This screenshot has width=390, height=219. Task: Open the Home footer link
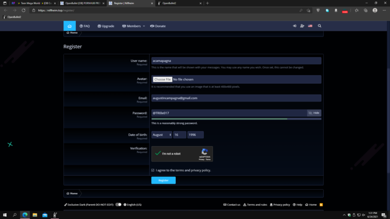click(311, 205)
